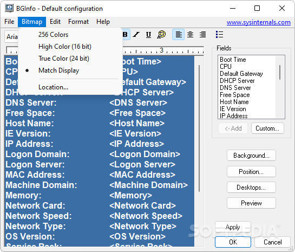The width and height of the screenshot is (295, 252).
Task: Click the <Free Space> field in editor
Action: [x=137, y=113]
